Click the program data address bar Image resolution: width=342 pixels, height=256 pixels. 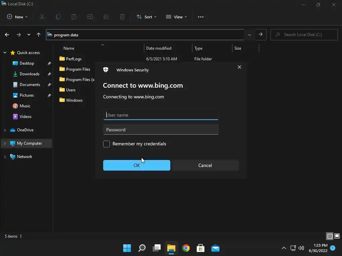[x=145, y=35]
